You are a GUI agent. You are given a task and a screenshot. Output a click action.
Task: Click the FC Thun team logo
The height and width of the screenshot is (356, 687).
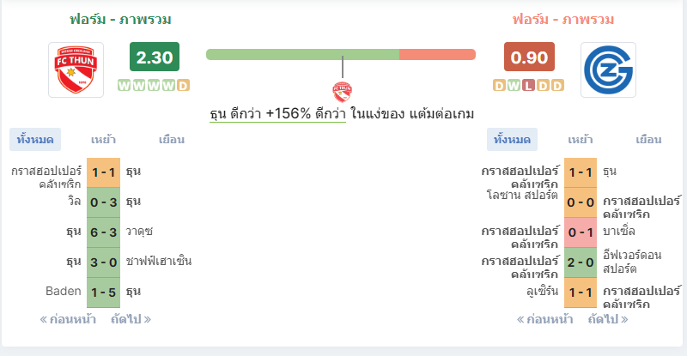point(76,69)
